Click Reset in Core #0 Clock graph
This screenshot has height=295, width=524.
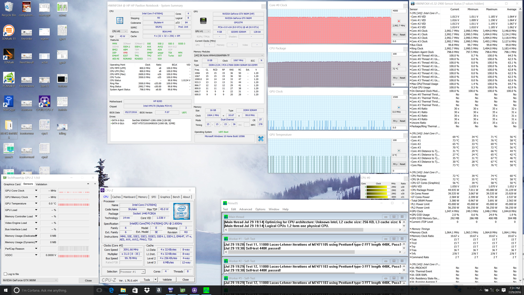click(x=402, y=35)
